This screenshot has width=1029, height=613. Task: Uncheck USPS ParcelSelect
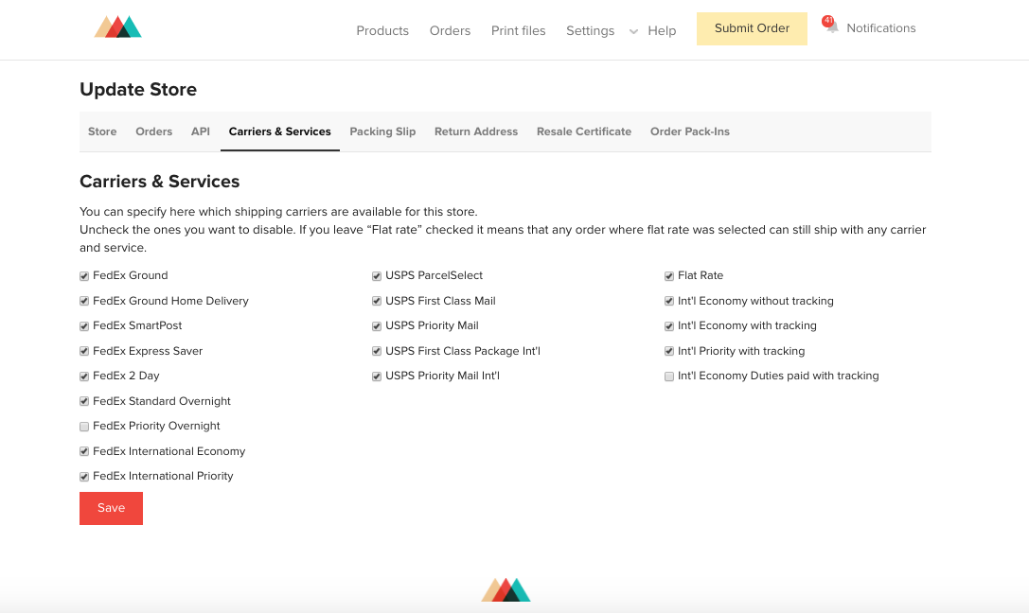[377, 276]
